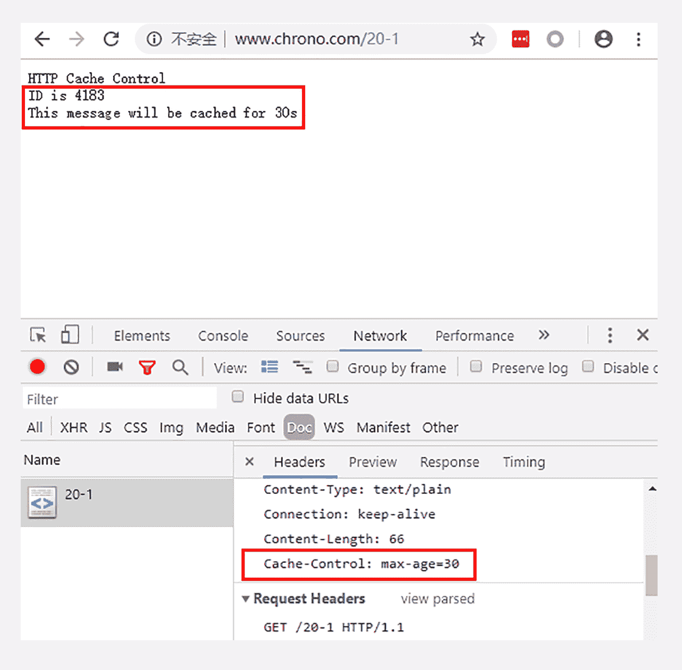Open DevTools customize three-dot menu

[610, 335]
